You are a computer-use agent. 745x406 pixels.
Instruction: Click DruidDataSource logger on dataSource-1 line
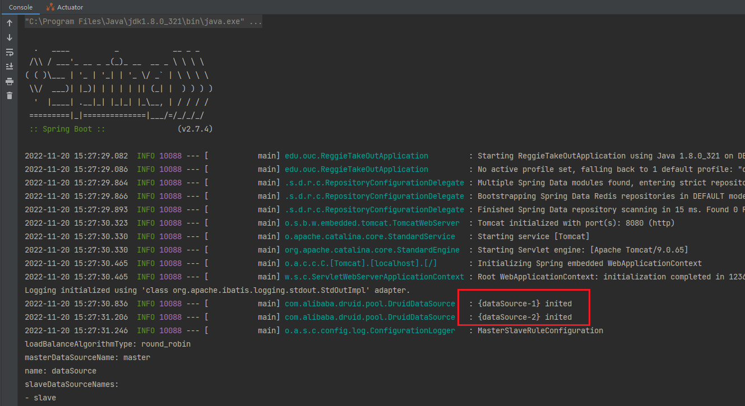(370, 304)
